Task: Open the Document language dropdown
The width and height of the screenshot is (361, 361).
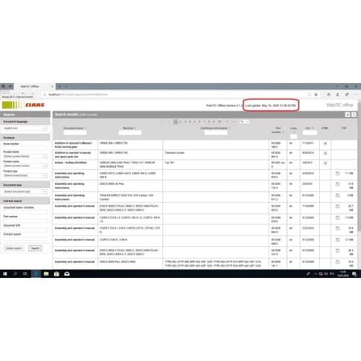Action: (x=25, y=129)
